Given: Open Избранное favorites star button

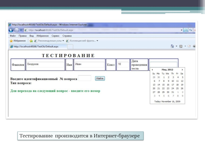Looking at the screenshot, I should point(17,41).
